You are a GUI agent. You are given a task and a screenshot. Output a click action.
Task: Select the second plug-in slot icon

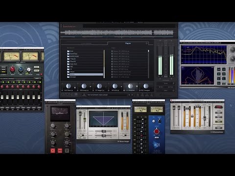click(84, 86)
